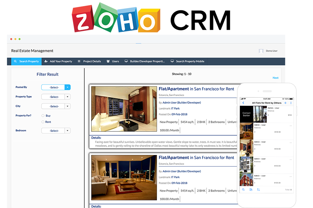Image resolution: width=313 pixels, height=208 pixels.
Task: Tap the first phone listing window-view photo
Action: pyautogui.click(x=260, y=114)
